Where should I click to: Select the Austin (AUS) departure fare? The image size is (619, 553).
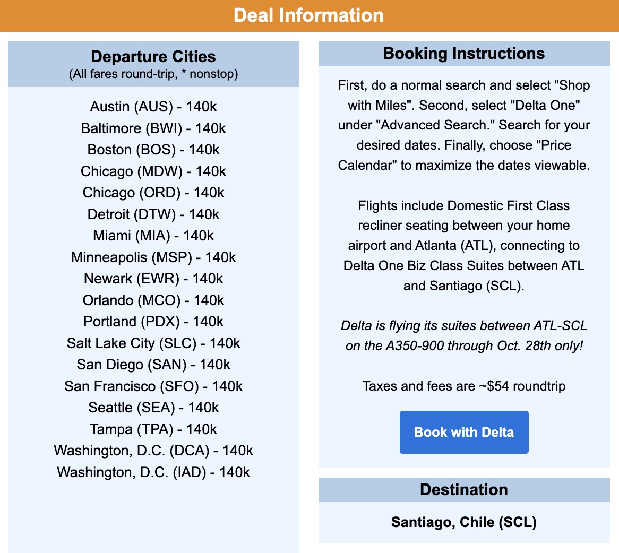click(x=153, y=107)
